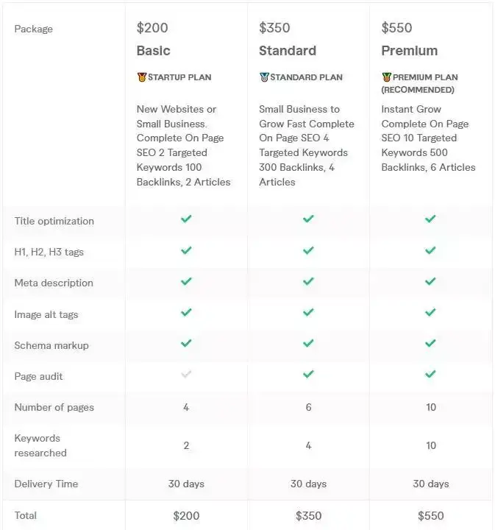Select the Standard package heading

click(288, 51)
